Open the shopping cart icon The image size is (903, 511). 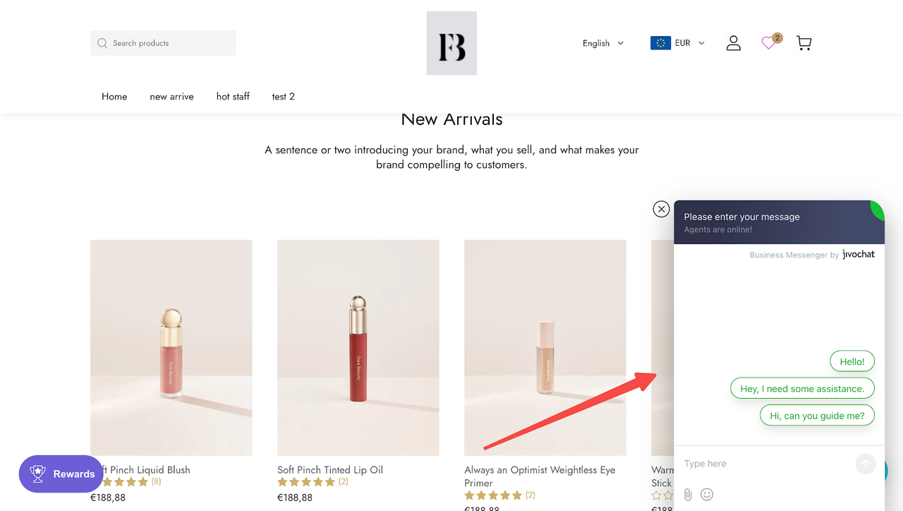pos(804,43)
